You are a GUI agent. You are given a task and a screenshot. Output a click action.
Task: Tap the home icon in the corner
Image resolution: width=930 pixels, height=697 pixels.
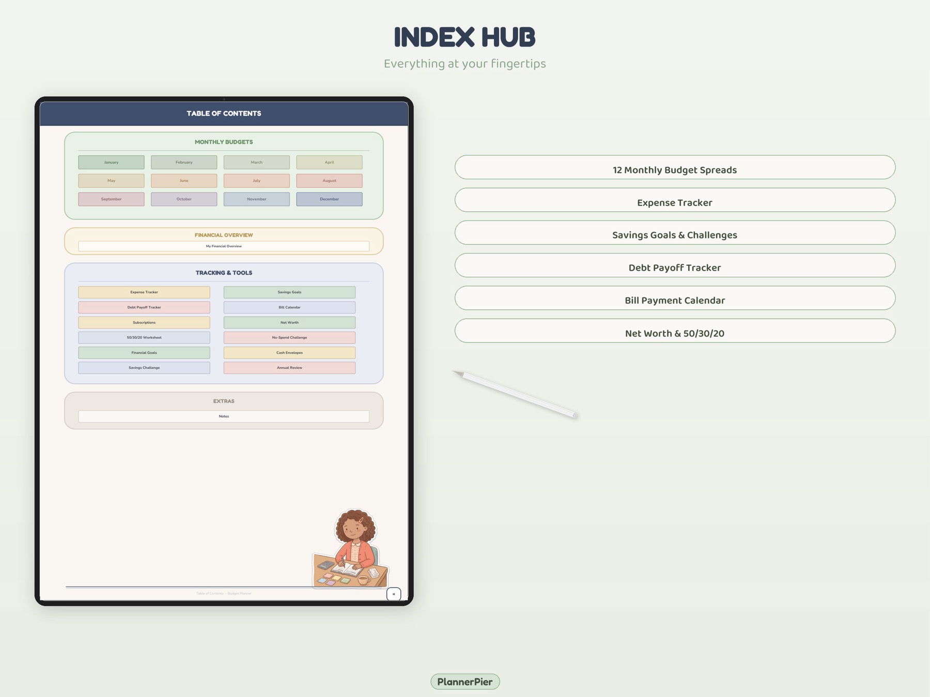pos(394,593)
